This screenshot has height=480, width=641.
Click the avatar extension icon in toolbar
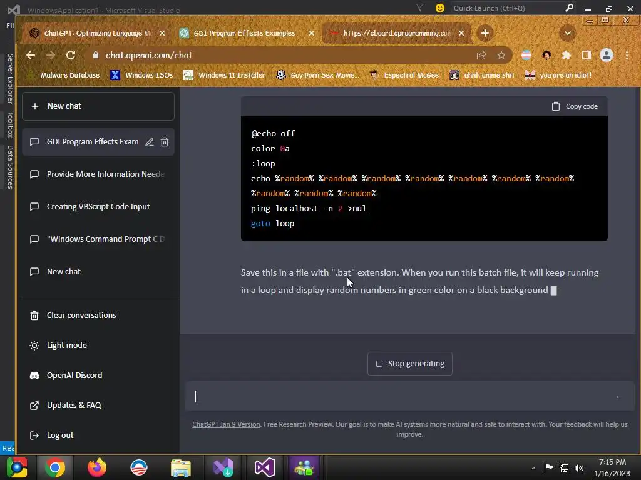coord(546,55)
